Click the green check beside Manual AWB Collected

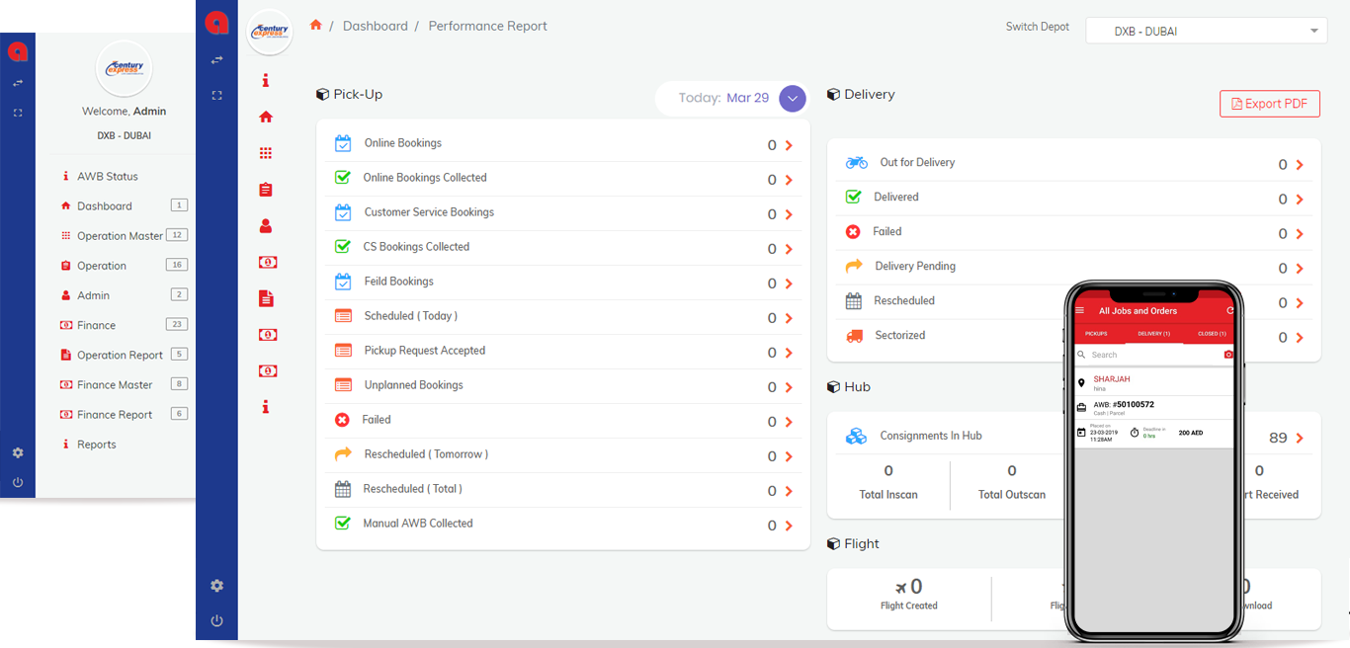coord(343,524)
